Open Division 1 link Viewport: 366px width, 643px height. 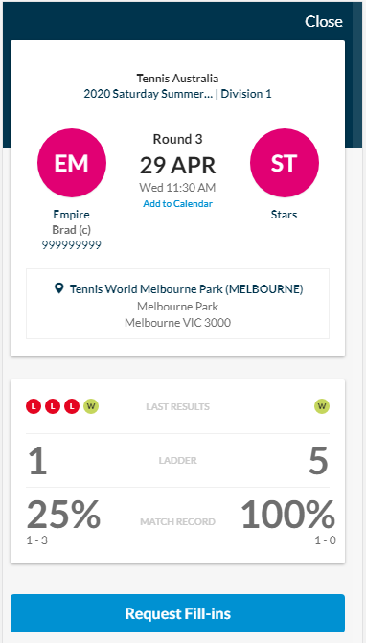246,94
